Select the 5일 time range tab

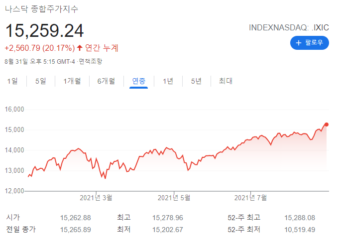click(x=41, y=81)
